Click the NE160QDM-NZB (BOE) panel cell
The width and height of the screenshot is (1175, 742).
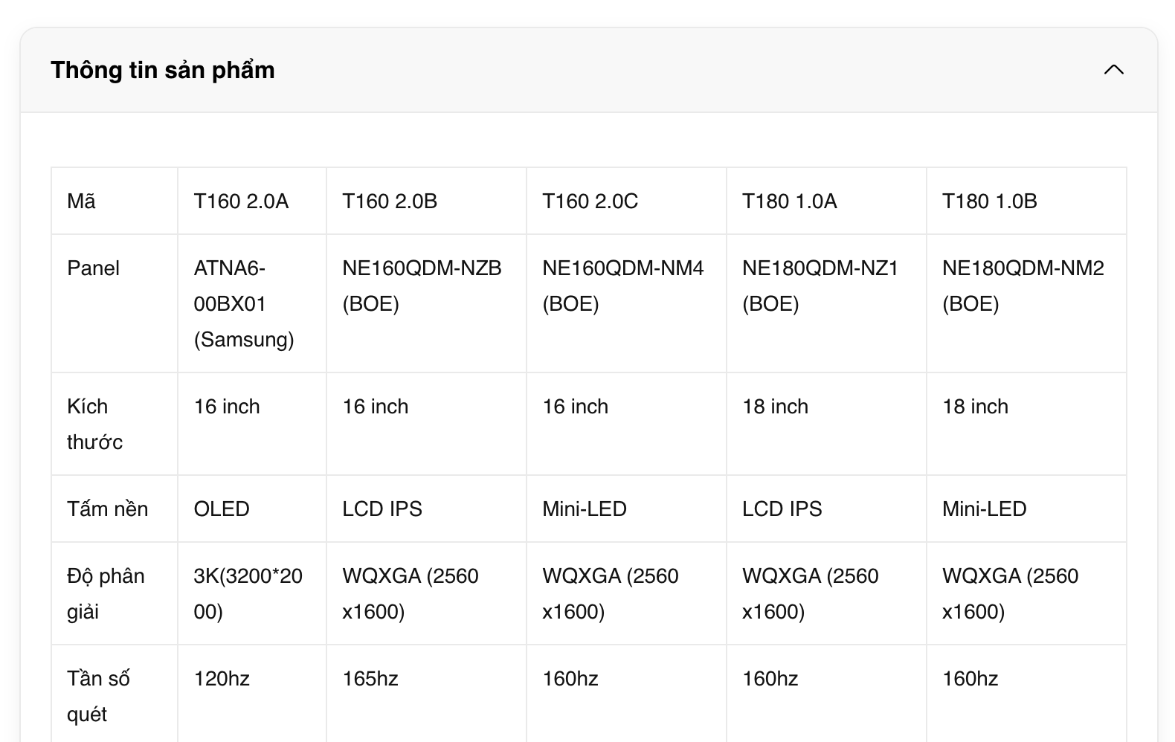click(422, 285)
